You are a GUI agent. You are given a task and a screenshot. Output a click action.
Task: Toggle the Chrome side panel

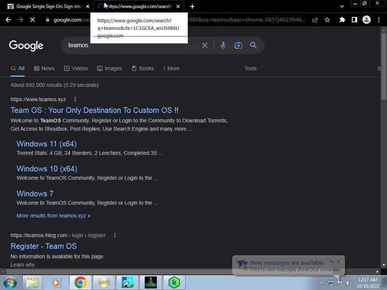point(354,20)
